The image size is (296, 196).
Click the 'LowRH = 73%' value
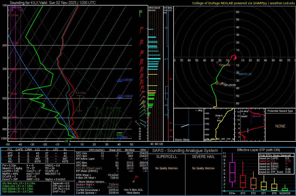[10, 171]
